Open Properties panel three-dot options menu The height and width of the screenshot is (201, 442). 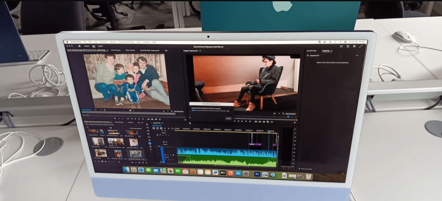357,55
